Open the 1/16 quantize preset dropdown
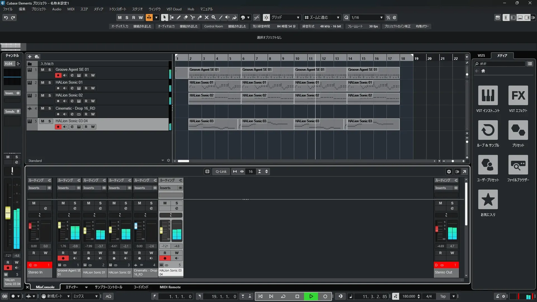This screenshot has height=302, width=537. [381, 17]
